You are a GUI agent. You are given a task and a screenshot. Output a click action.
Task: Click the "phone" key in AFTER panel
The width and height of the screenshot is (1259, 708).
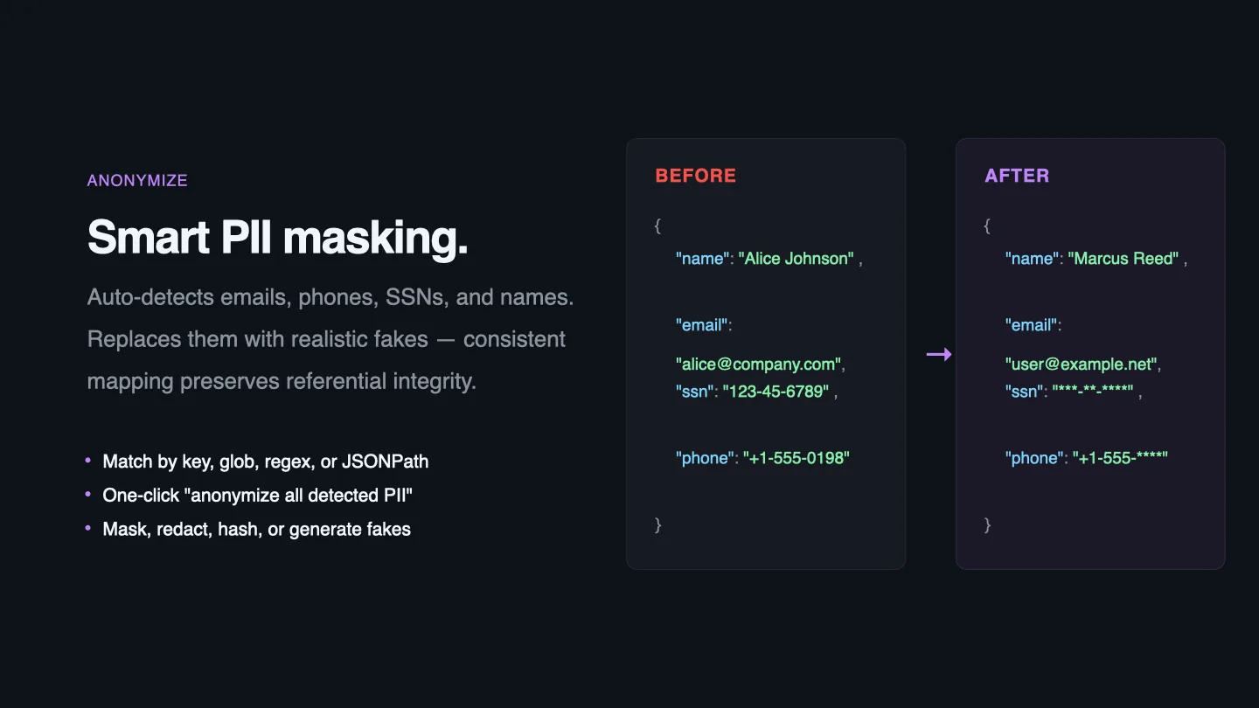tap(1034, 458)
